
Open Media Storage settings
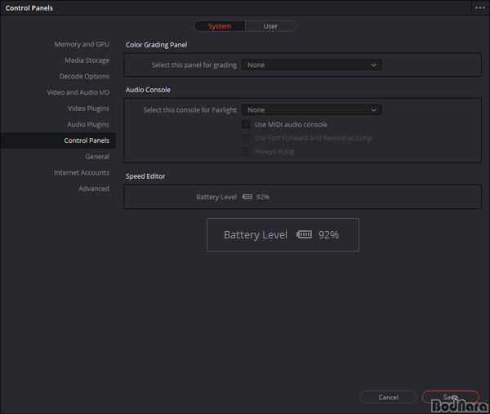click(87, 60)
